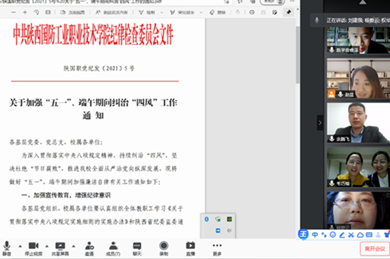Stop video with the camera button
This screenshot has height=259, width=390.
click(x=33, y=247)
